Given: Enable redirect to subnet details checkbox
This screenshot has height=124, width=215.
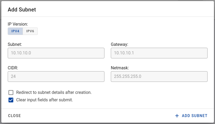Looking at the screenshot, I should [11, 93].
